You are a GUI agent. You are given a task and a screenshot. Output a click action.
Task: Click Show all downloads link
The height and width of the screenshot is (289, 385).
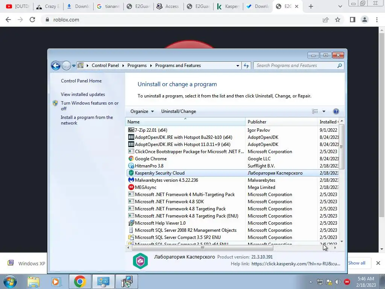click(x=357, y=263)
